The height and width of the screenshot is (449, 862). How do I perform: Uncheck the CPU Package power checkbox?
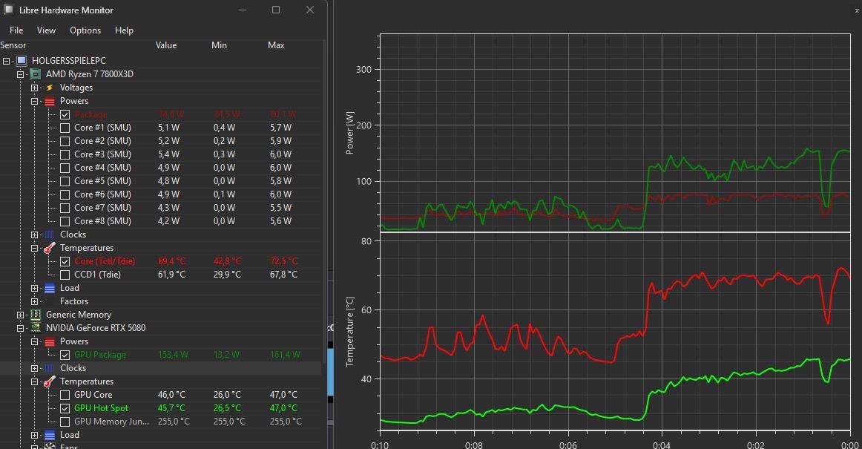[65, 114]
